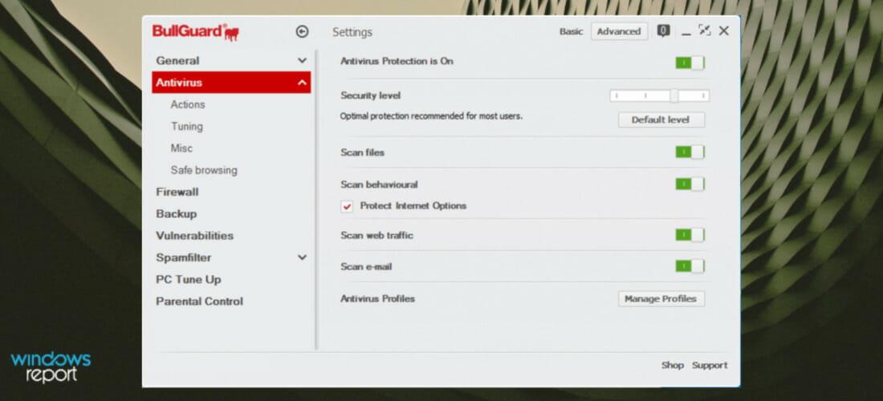The height and width of the screenshot is (401, 883).
Task: Open Safe browsing settings
Action: [x=204, y=170]
